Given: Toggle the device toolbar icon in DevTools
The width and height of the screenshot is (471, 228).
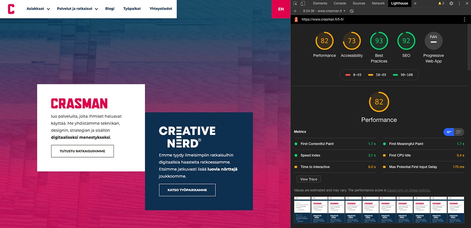Looking at the screenshot, I should [303, 4].
